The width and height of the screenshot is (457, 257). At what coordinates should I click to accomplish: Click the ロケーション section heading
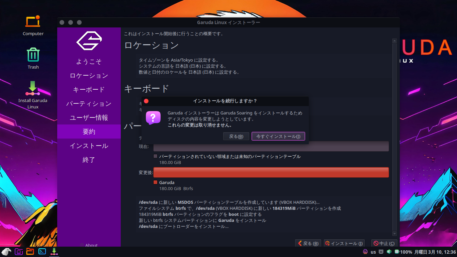click(152, 45)
